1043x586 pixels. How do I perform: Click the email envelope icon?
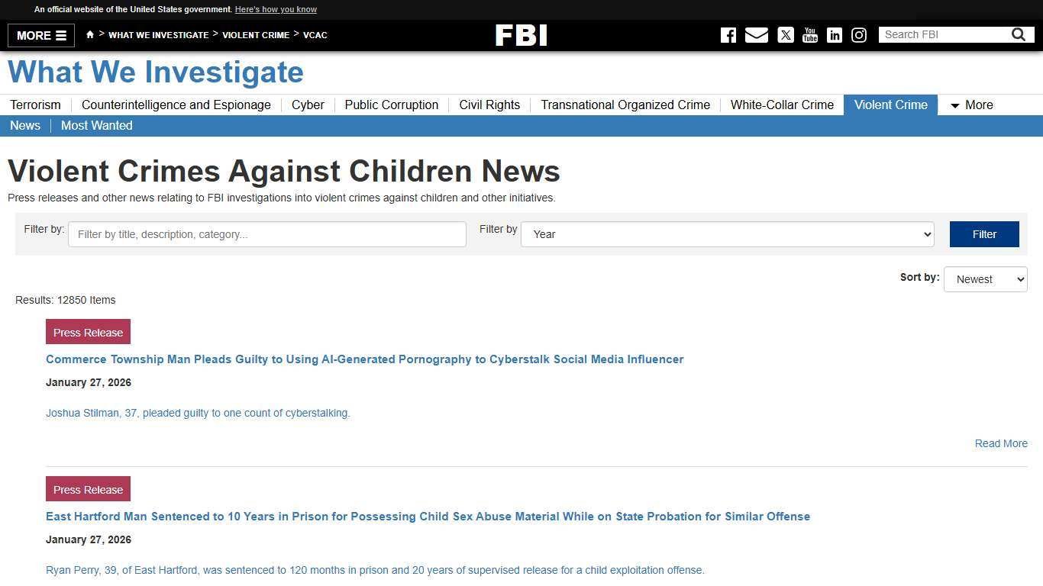(757, 34)
